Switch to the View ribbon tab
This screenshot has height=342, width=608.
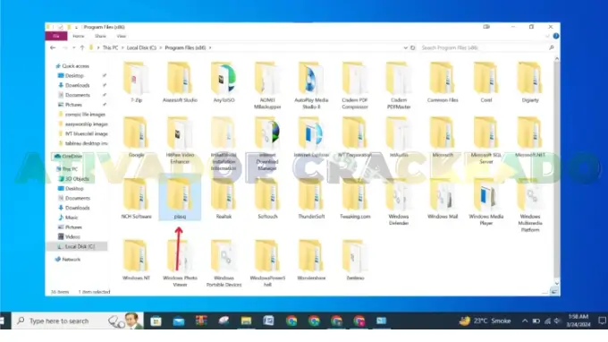(x=122, y=36)
